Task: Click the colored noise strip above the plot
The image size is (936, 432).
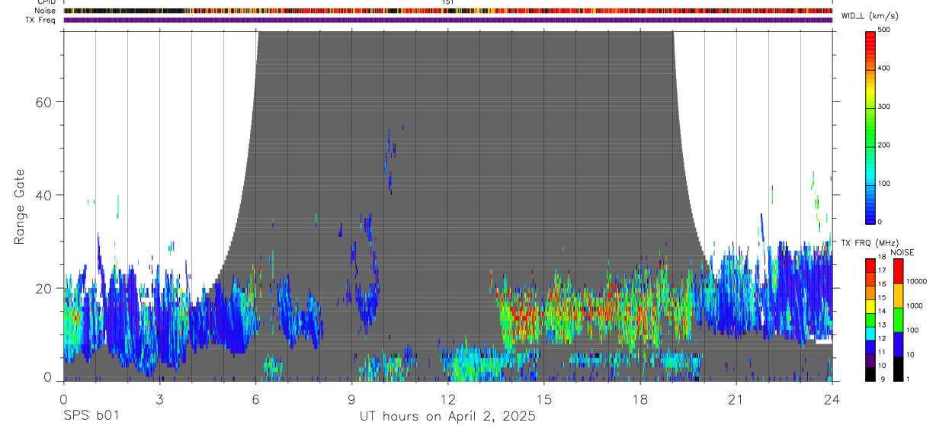Action: click(x=448, y=11)
